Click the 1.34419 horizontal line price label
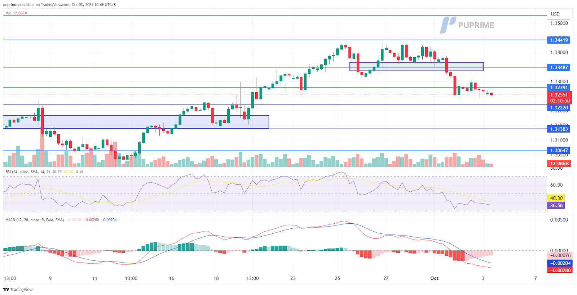The image size is (577, 295). 559,40
